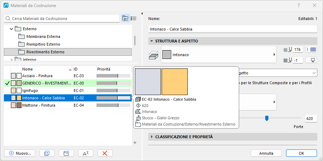Click Intonaco row orange surface swatch

coord(19,98)
